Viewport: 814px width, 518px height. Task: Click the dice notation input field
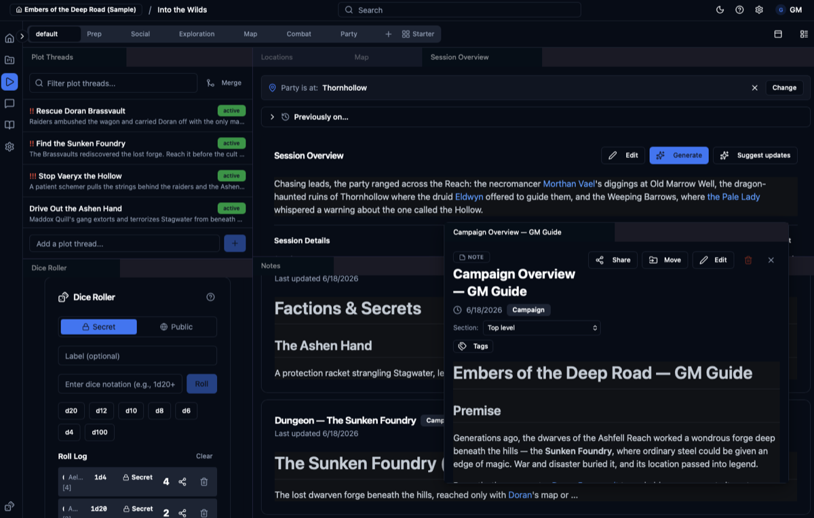[x=120, y=384]
